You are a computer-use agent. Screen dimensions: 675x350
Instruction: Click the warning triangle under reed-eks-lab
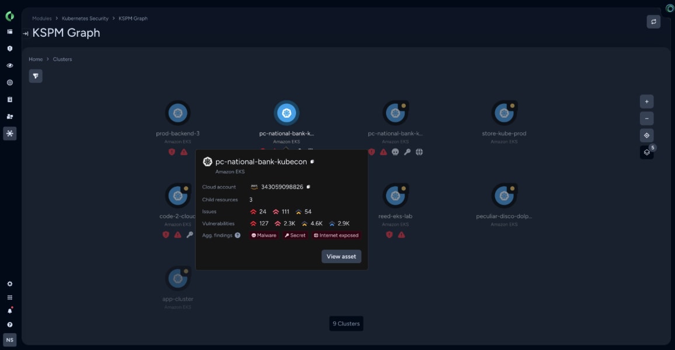pyautogui.click(x=401, y=235)
